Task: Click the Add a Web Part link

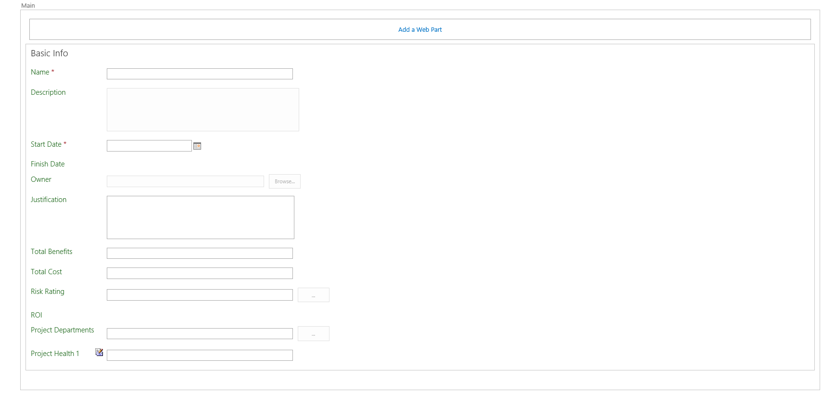Action: 420,29
